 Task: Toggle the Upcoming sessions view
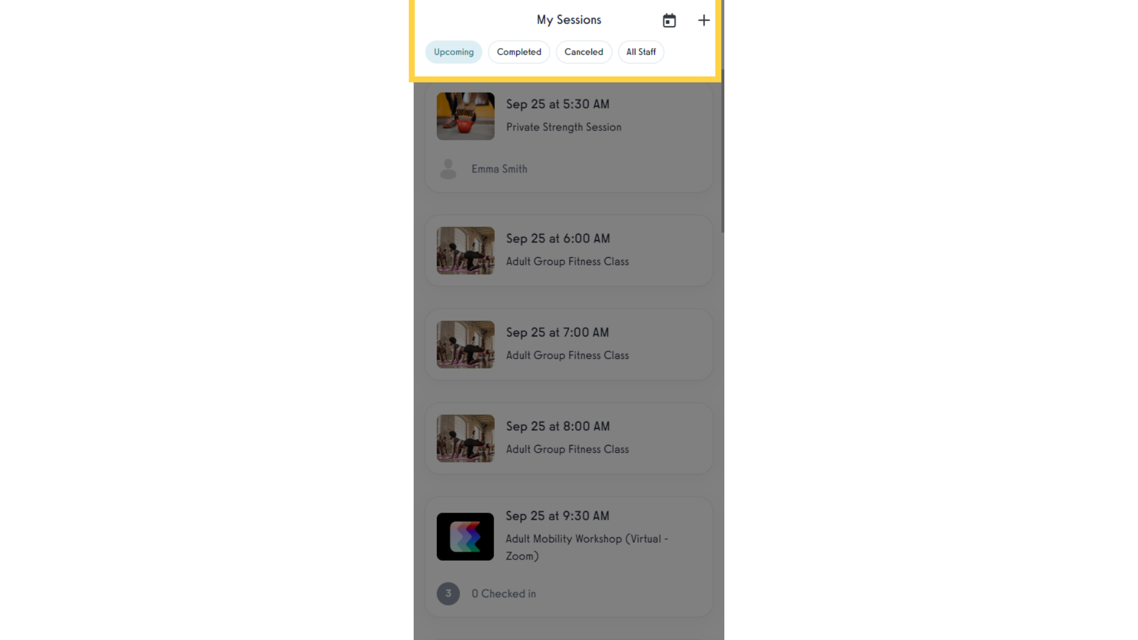(453, 52)
